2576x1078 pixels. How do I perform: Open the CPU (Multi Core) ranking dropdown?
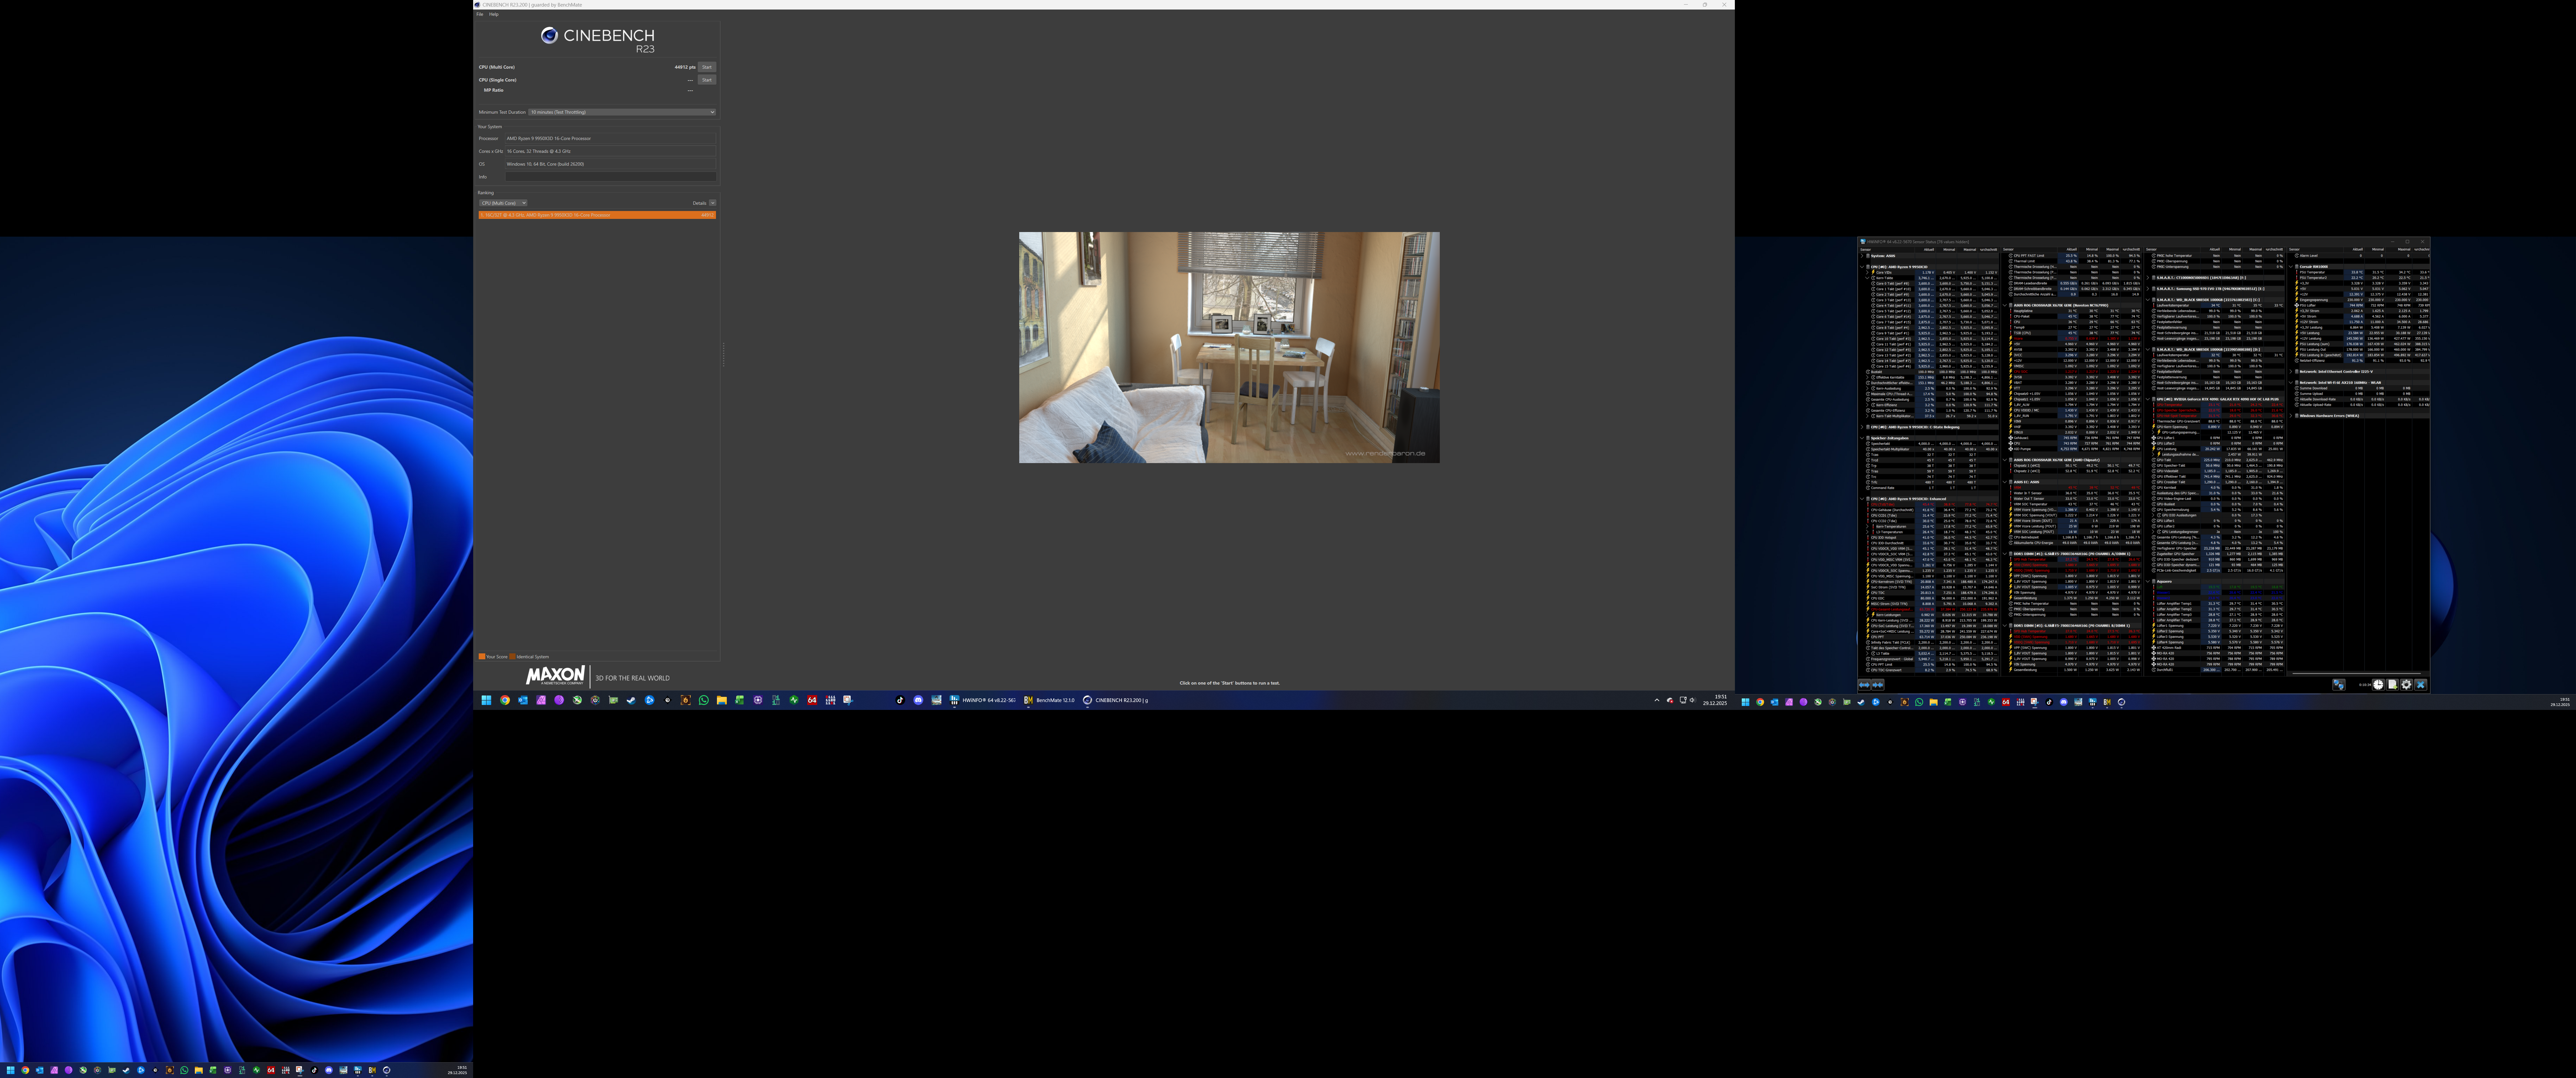pyautogui.click(x=503, y=203)
